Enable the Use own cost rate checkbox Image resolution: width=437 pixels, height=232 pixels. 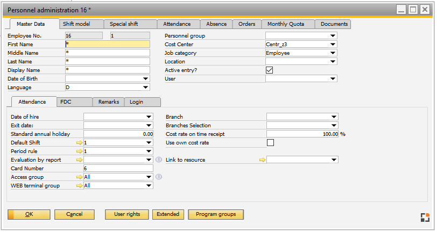coord(270,143)
